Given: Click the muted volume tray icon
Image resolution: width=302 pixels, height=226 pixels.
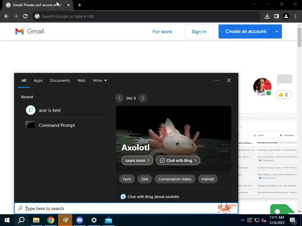Looking at the screenshot, I should pos(264,220).
